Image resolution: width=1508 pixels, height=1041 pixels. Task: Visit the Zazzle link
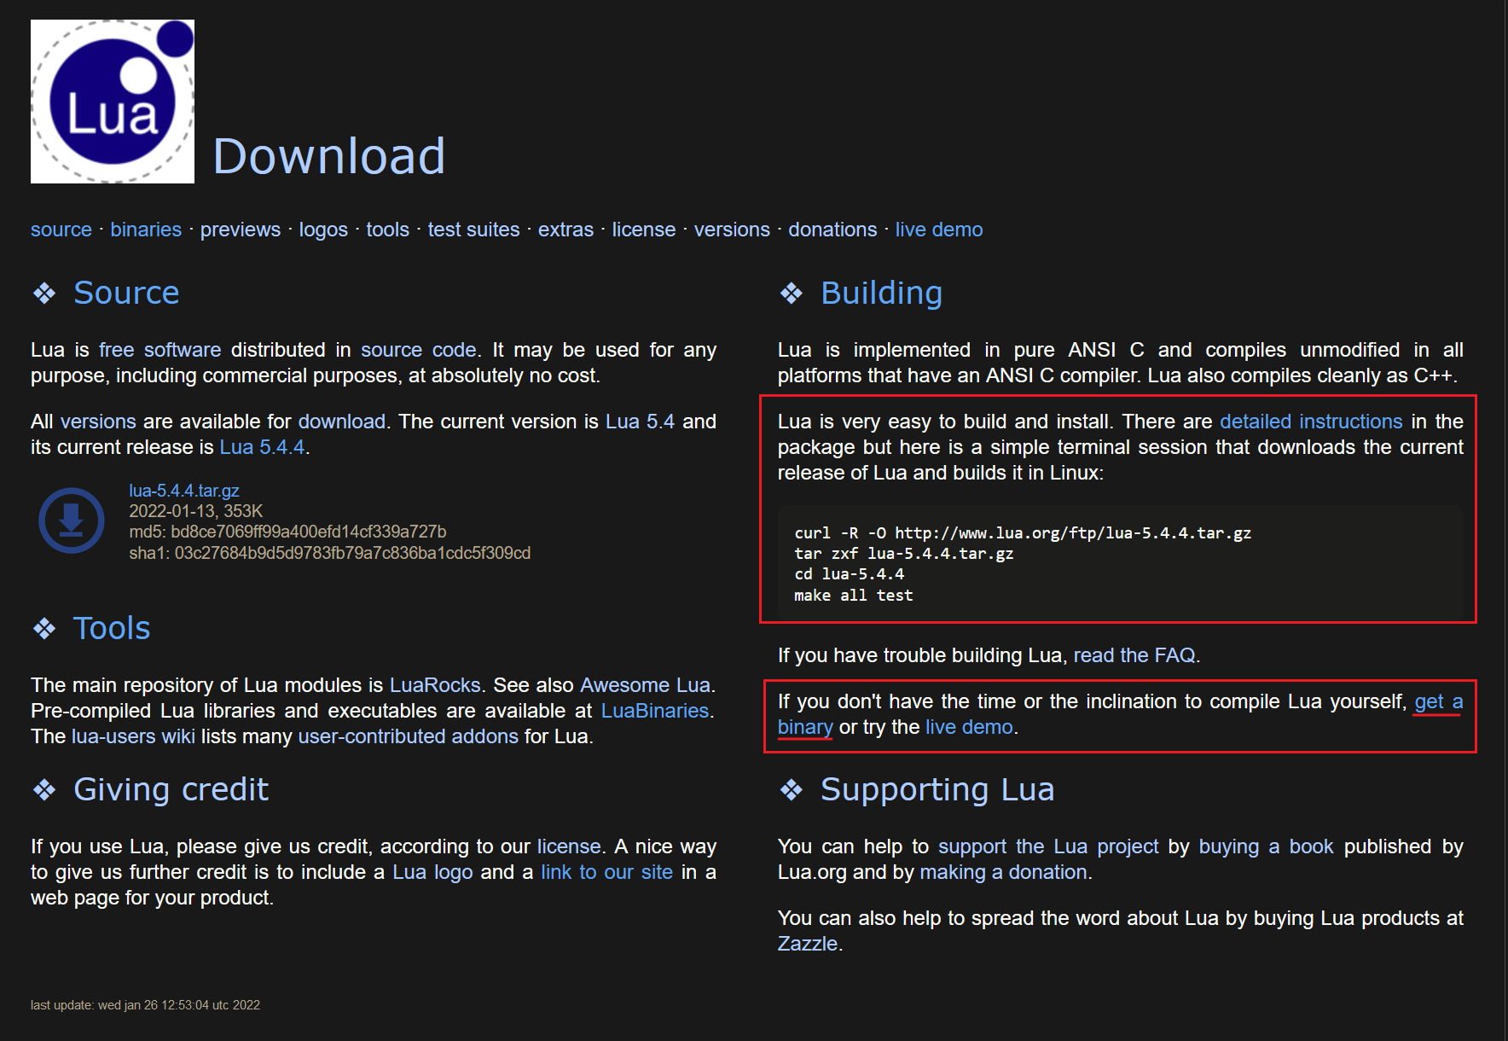[807, 944]
